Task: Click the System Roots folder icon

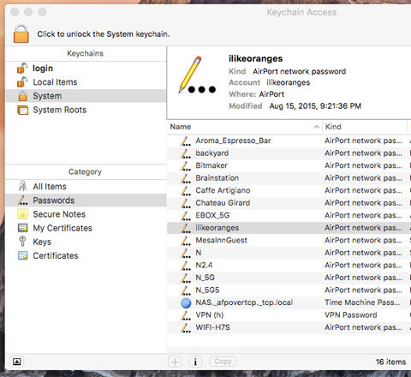Action: tap(23, 110)
